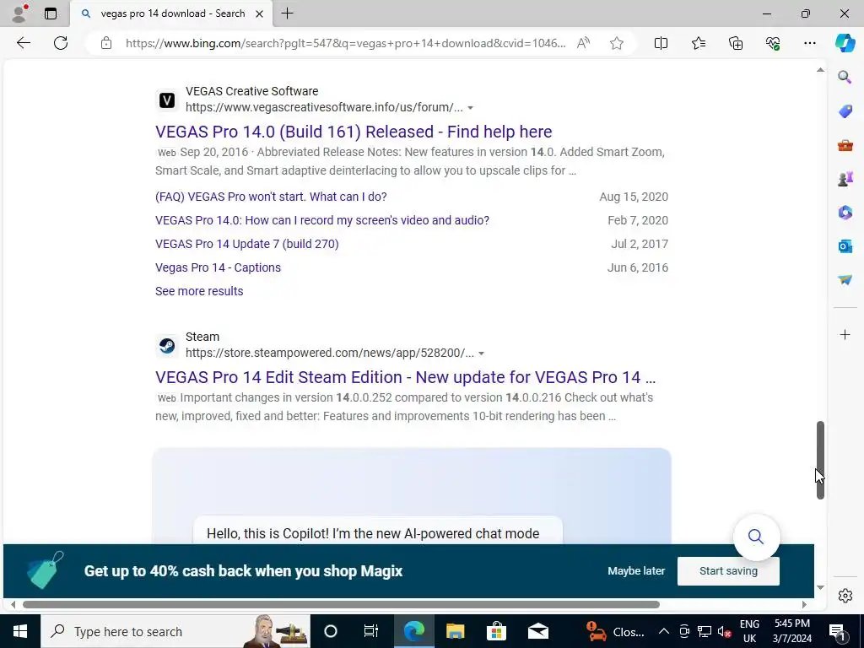
Task: Click the horizontal scrollbar's right arrow
Action: [x=804, y=604]
